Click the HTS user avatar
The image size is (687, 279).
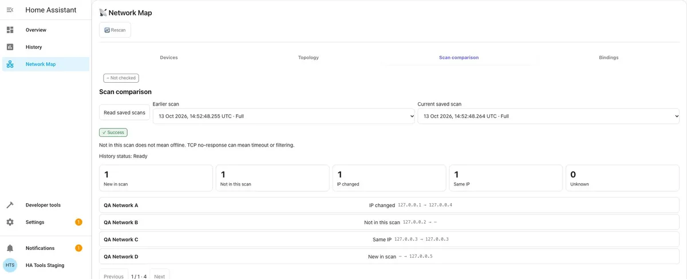10,265
